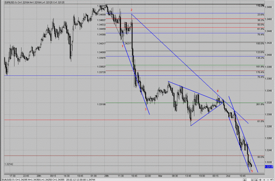
Task: Select the 123.6% Fibonacci level label
Action: pyautogui.click(x=260, y=52)
